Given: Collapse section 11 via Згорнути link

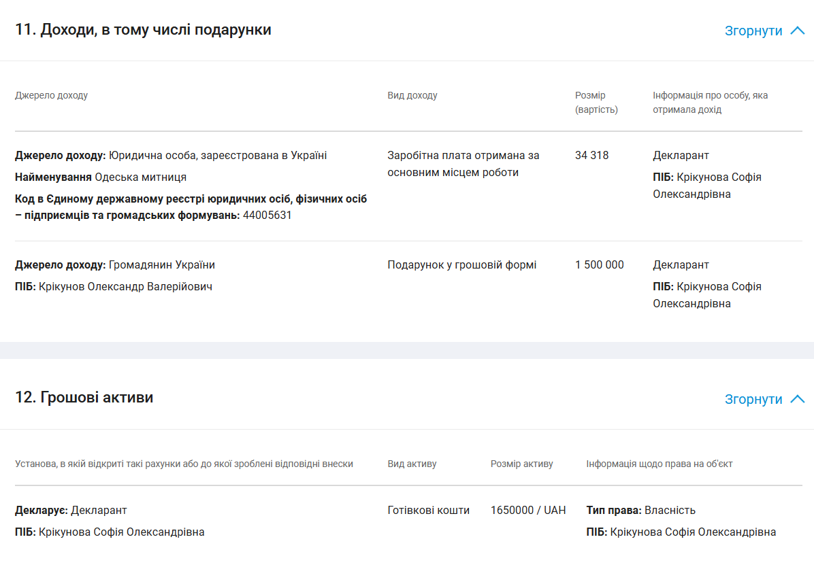Looking at the screenshot, I should 753,31.
